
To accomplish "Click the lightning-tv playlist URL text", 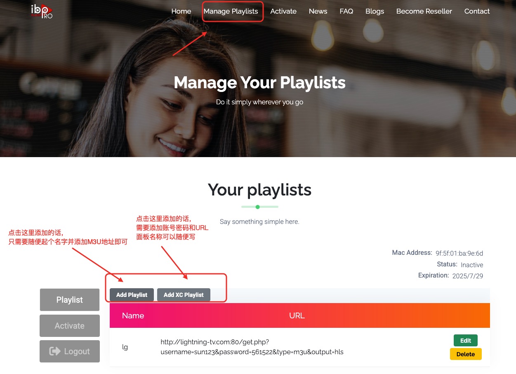I will pyautogui.click(x=252, y=347).
